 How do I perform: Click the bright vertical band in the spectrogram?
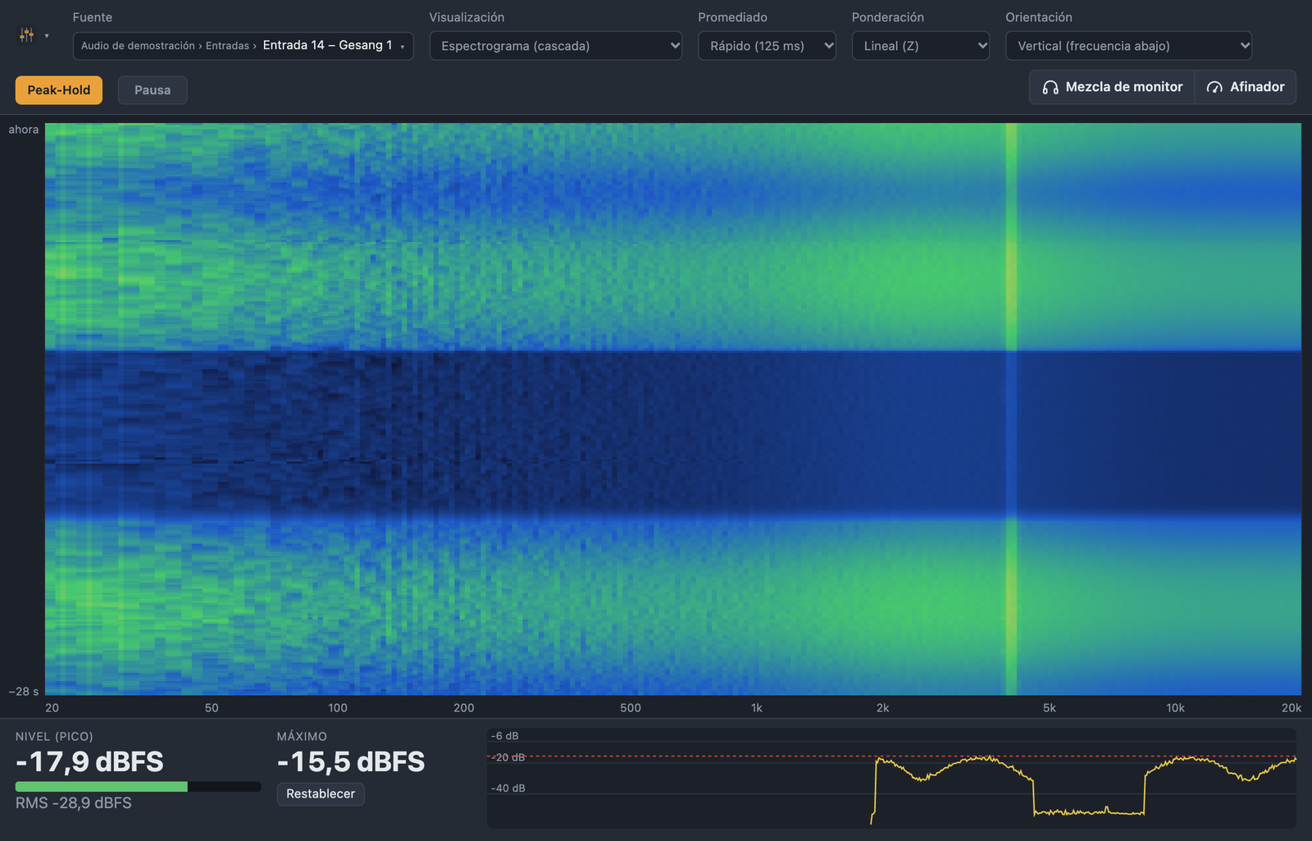coord(1011,409)
